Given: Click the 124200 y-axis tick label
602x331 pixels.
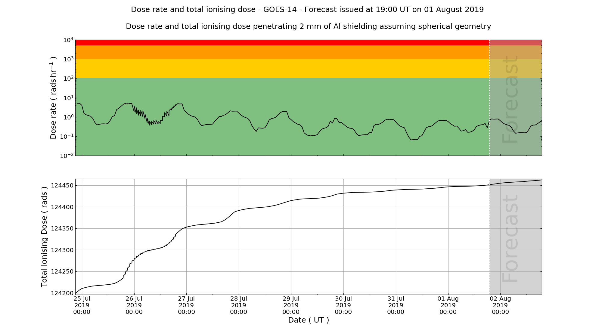Looking at the screenshot, I should pos(62,293).
